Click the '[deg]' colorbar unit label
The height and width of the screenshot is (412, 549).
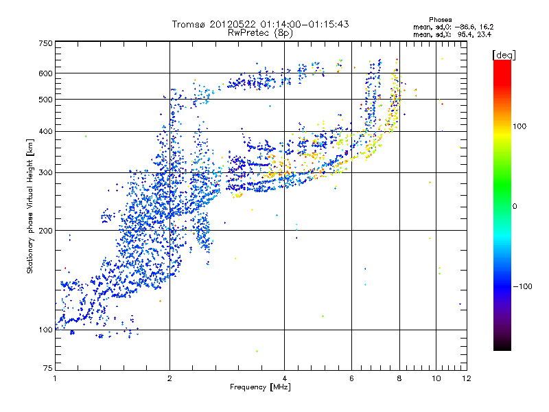tap(504, 55)
